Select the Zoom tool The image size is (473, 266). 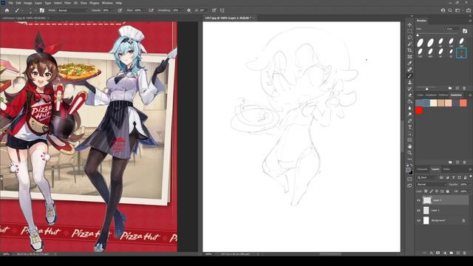pyautogui.click(x=409, y=153)
